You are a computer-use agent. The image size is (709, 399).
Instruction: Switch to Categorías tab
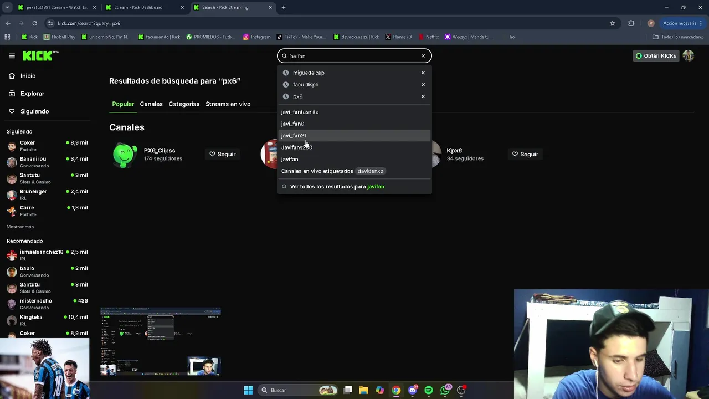pos(184,104)
